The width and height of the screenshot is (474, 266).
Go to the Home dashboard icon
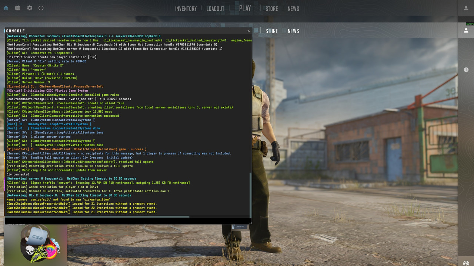(x=6, y=8)
